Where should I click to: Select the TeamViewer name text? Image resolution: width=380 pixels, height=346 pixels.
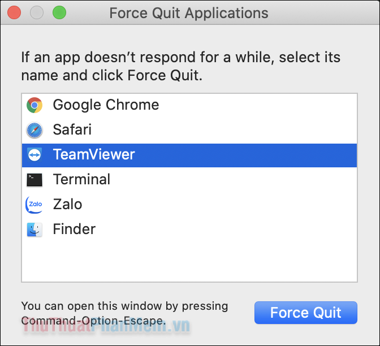(94, 154)
